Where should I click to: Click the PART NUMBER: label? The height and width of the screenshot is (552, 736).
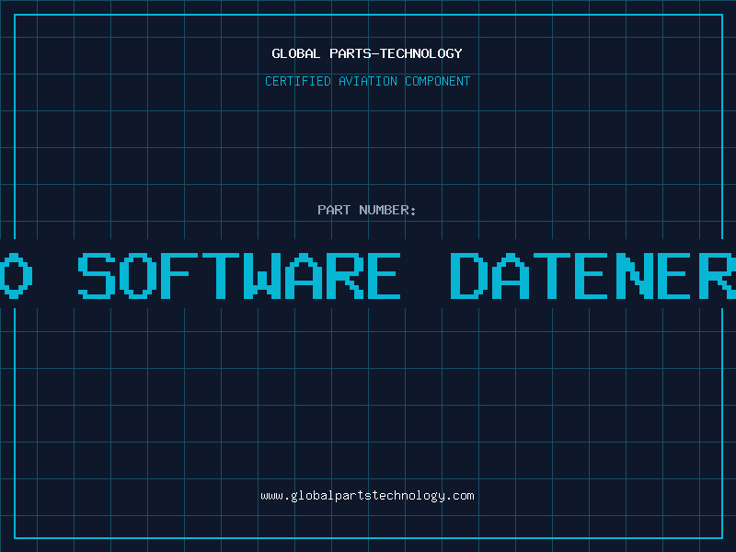(x=366, y=210)
